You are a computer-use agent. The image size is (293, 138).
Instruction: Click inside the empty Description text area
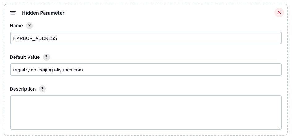click(146, 112)
